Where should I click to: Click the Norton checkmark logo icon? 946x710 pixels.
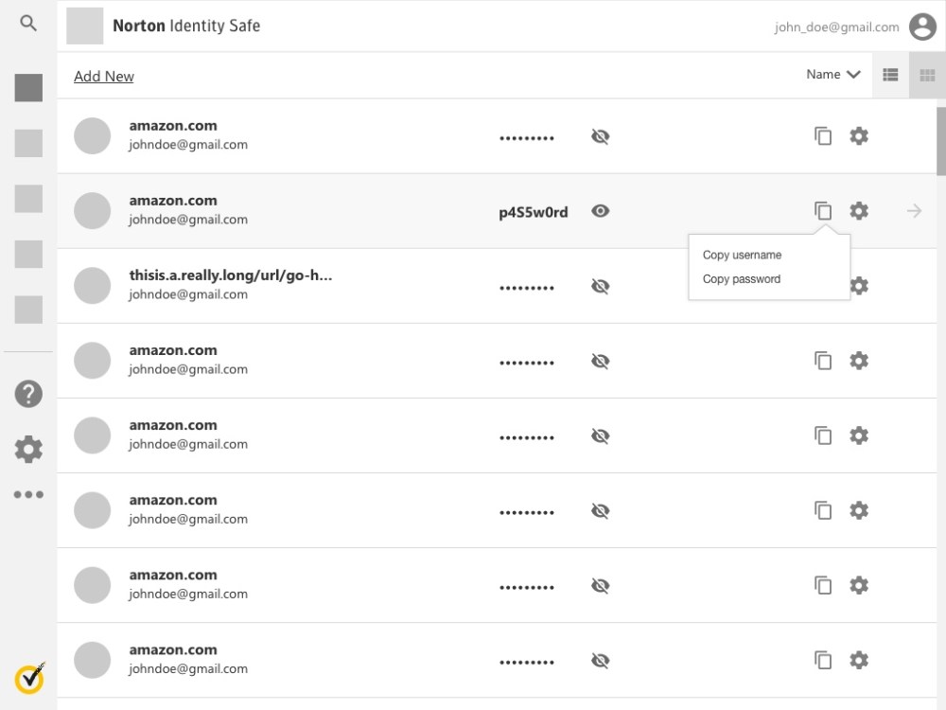(x=29, y=678)
